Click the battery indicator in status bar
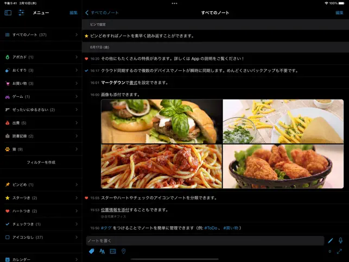The width and height of the screenshot is (349, 262). tap(341, 3)
